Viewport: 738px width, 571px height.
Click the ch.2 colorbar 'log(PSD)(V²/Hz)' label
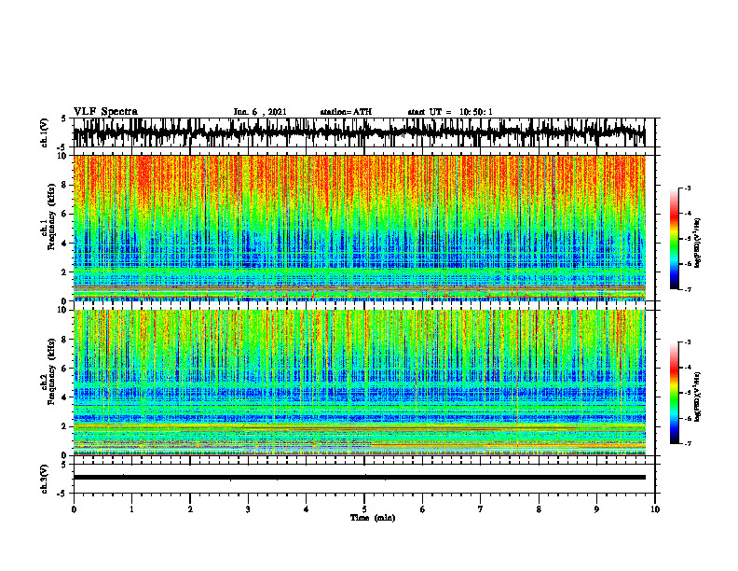698,397
